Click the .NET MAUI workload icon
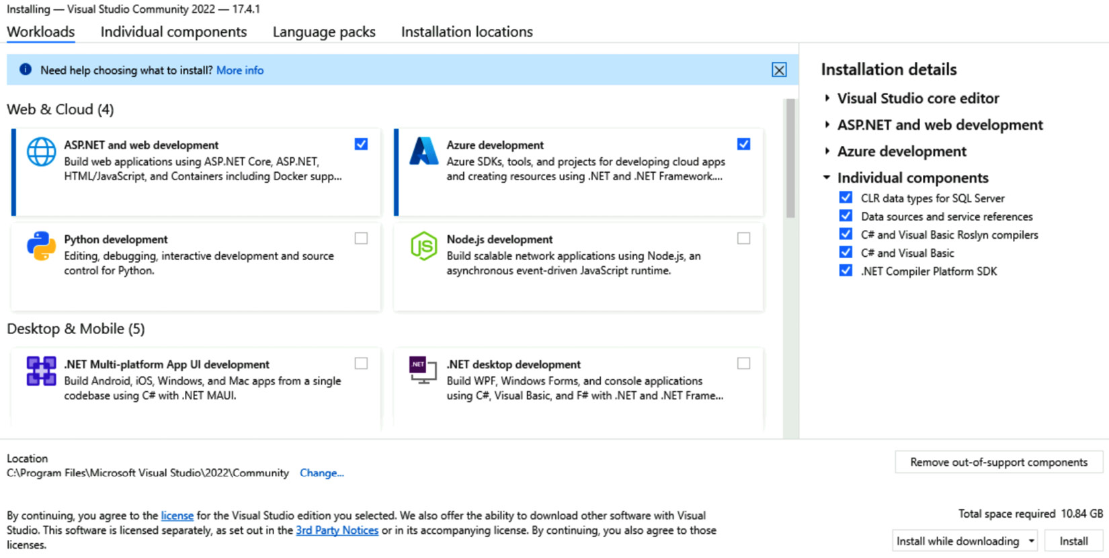The width and height of the screenshot is (1109, 558). (x=41, y=371)
